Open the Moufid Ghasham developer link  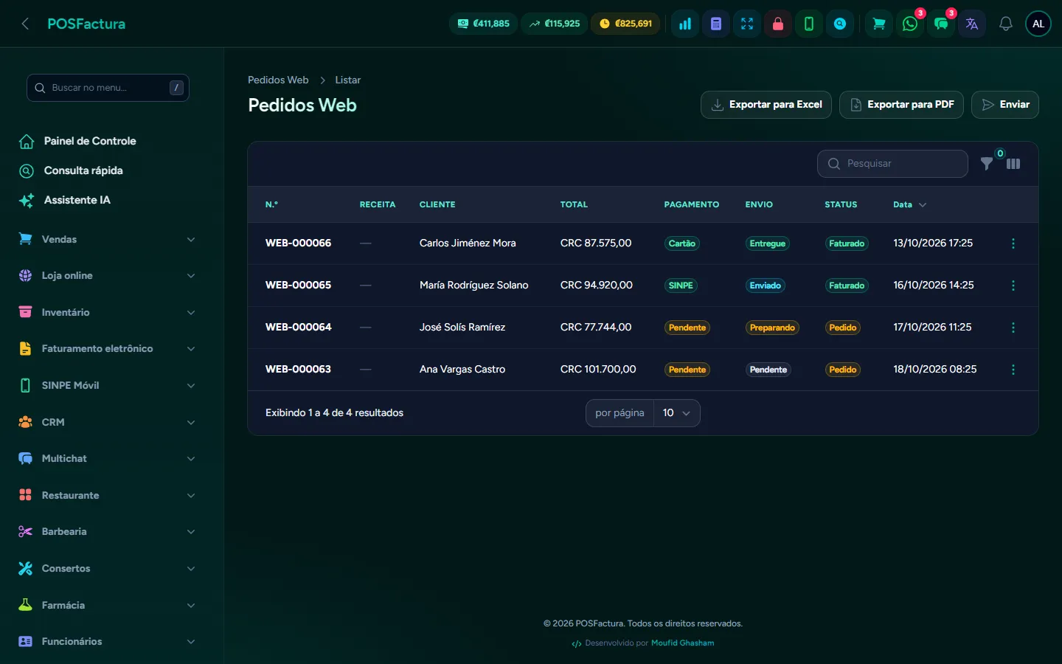point(682,643)
